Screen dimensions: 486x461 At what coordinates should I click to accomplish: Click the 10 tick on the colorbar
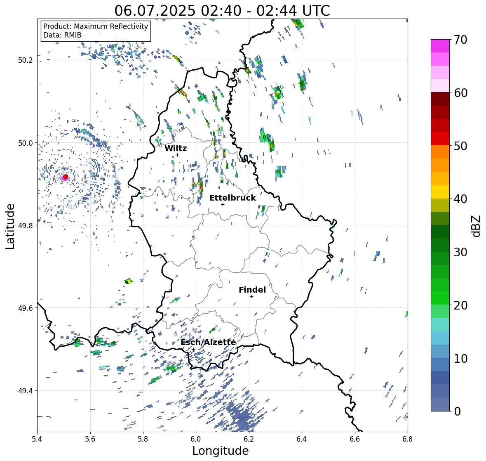click(x=460, y=358)
